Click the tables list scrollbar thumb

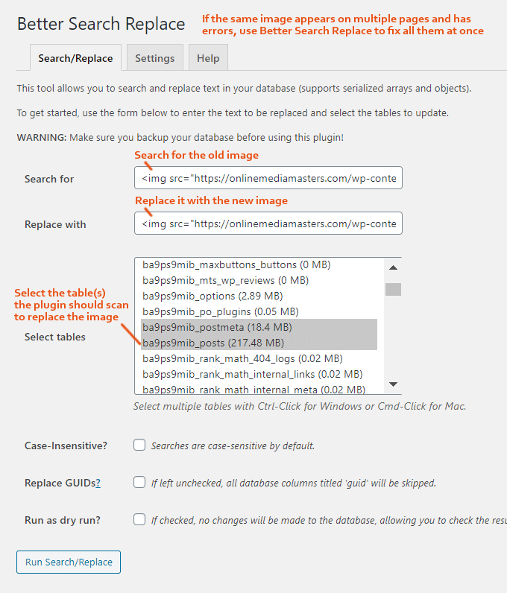click(x=394, y=289)
